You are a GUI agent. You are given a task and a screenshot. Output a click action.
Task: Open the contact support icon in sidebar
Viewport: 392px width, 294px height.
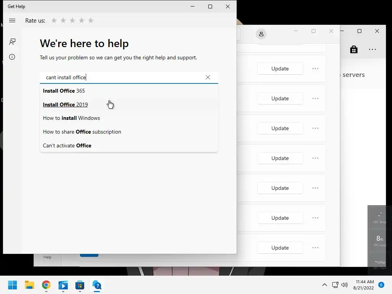[x=12, y=41]
